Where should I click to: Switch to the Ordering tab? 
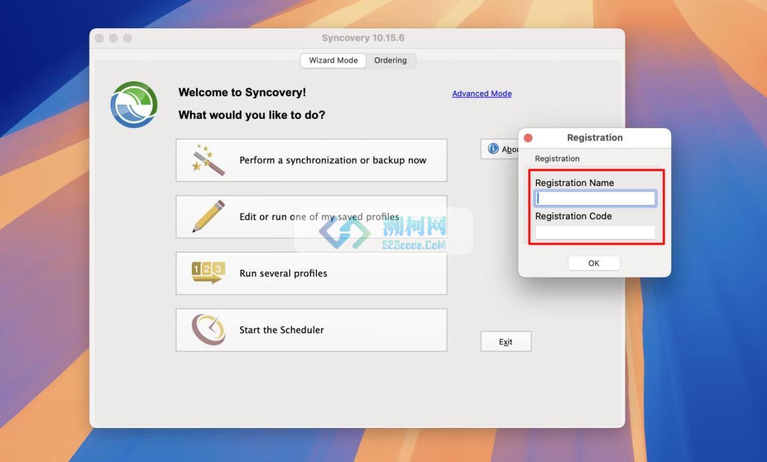390,60
